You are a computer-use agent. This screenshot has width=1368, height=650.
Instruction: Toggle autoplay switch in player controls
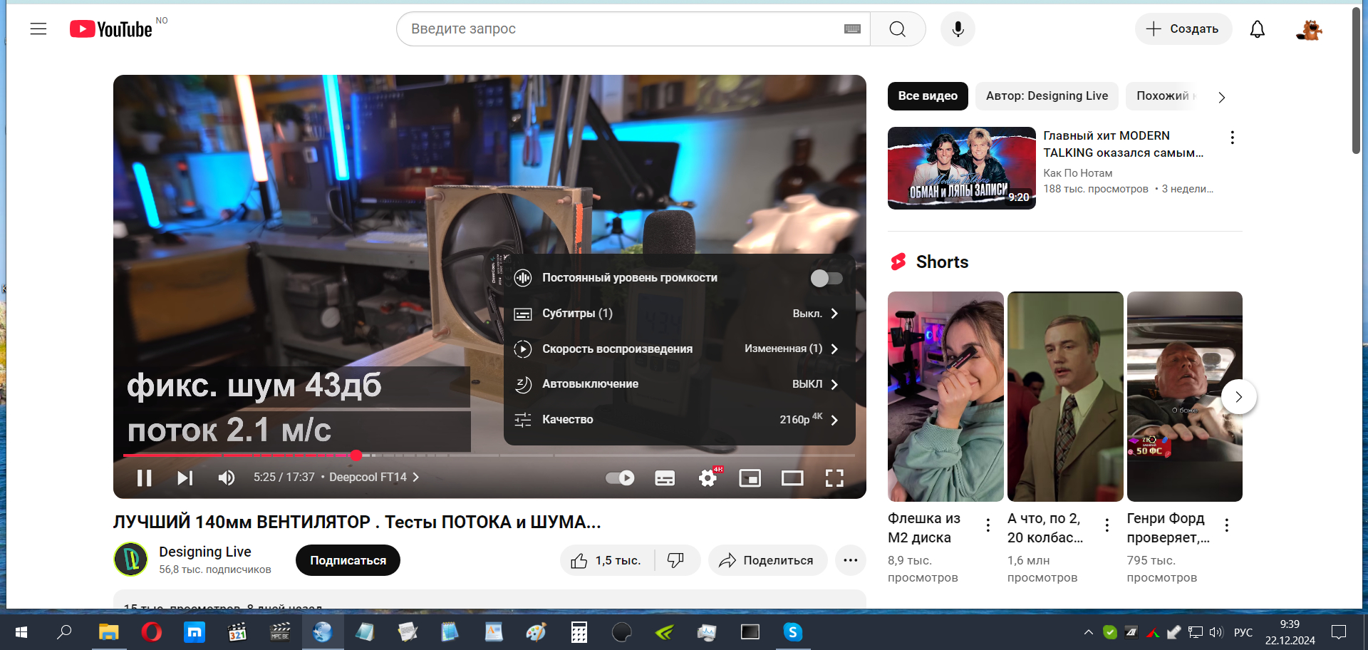tap(620, 478)
